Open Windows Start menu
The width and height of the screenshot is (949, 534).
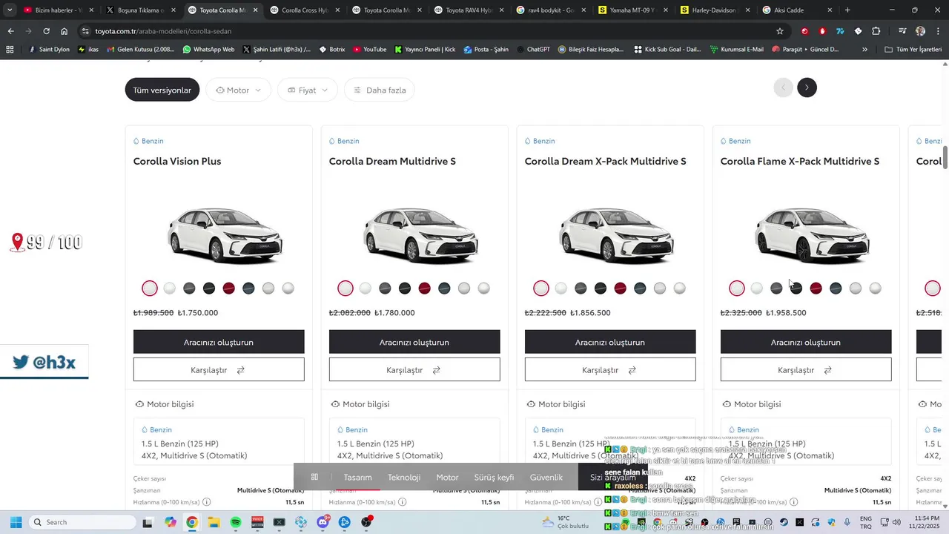pyautogui.click(x=16, y=522)
